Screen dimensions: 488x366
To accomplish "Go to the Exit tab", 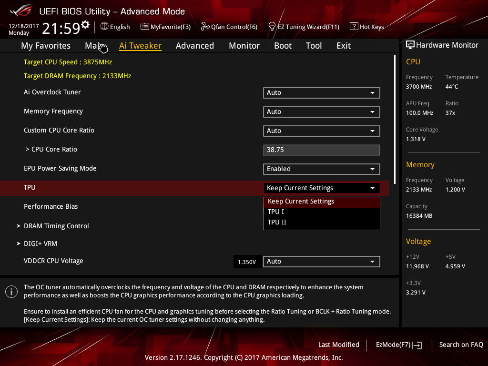I will tap(344, 45).
